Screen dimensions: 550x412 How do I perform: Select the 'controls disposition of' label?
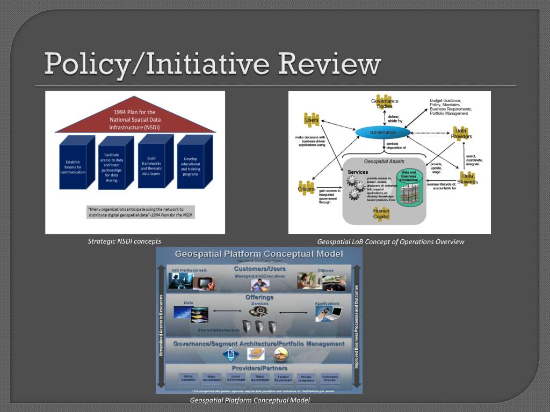(x=396, y=146)
